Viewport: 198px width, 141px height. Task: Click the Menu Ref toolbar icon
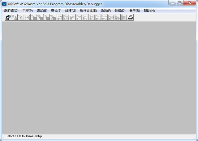(111, 18)
